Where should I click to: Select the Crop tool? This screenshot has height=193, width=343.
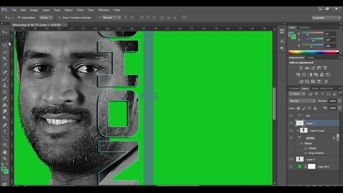(x=5, y=58)
